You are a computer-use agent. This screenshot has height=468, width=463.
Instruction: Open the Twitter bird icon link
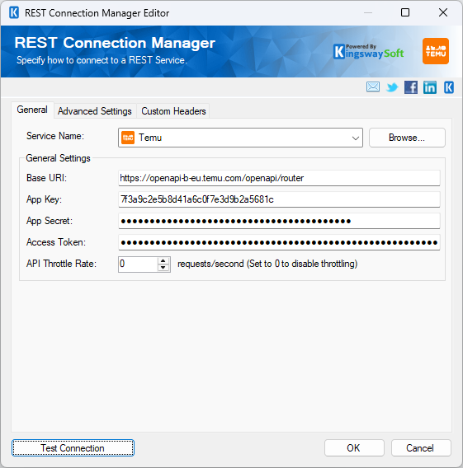[392, 87]
